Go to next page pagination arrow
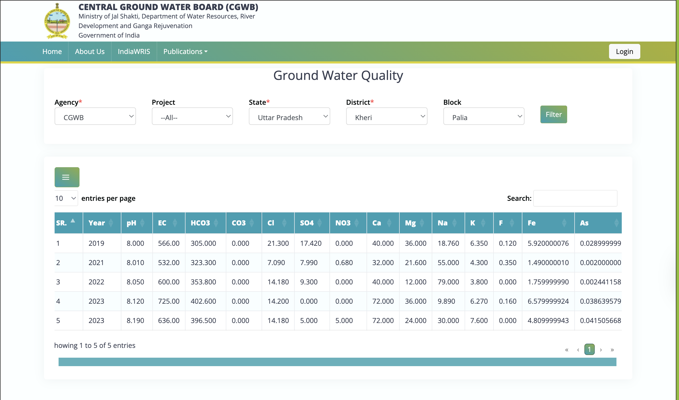The height and width of the screenshot is (400, 679). pyautogui.click(x=601, y=349)
